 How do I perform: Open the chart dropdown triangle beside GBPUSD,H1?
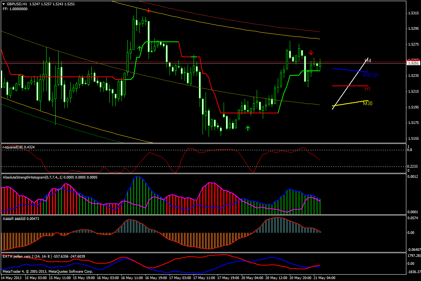click(3, 4)
